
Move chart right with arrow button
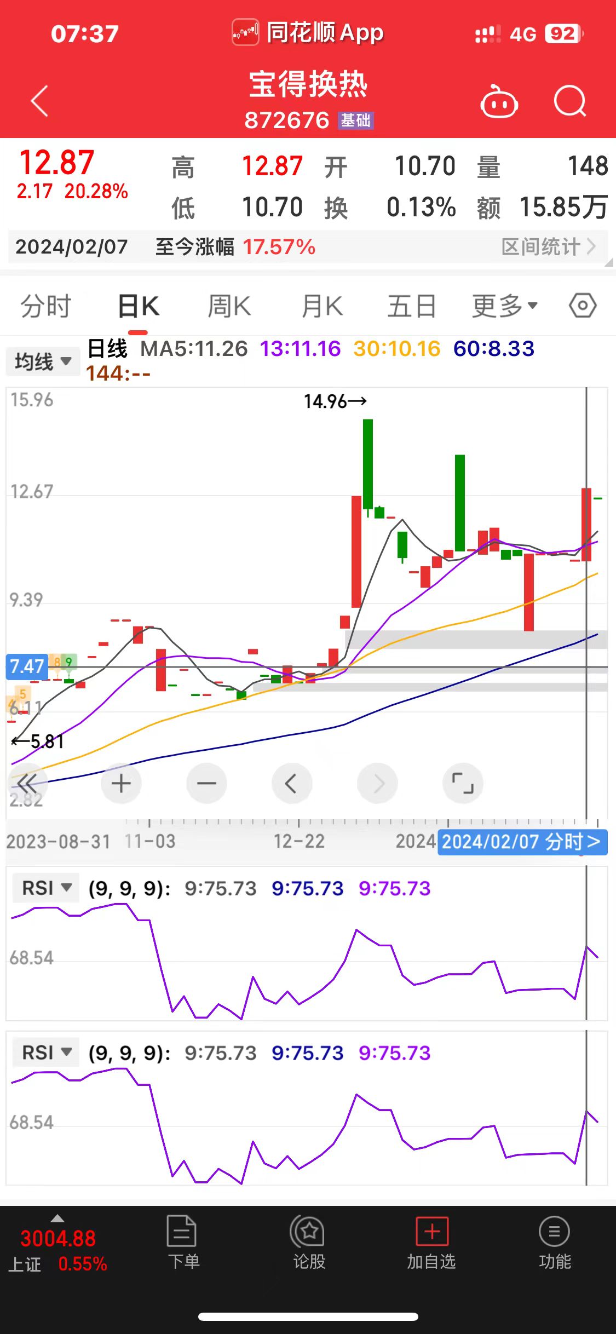pyautogui.click(x=377, y=784)
